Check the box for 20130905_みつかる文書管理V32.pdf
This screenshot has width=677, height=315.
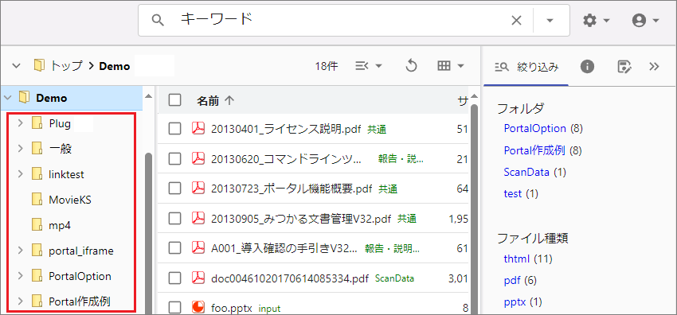pyautogui.click(x=175, y=219)
